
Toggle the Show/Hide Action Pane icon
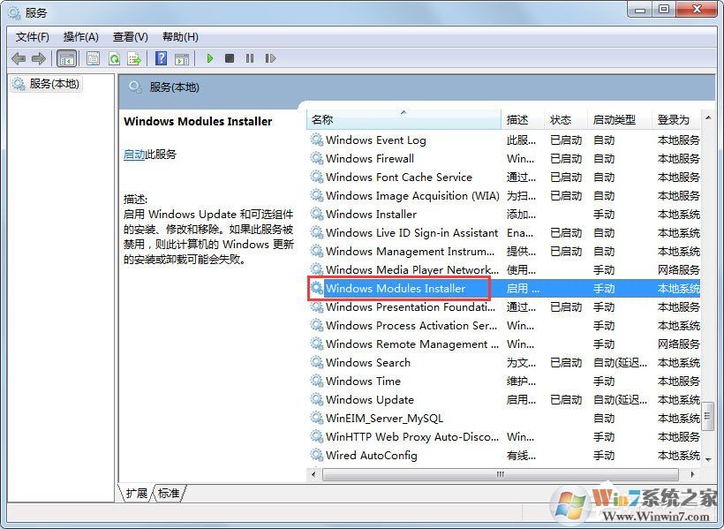click(182, 58)
